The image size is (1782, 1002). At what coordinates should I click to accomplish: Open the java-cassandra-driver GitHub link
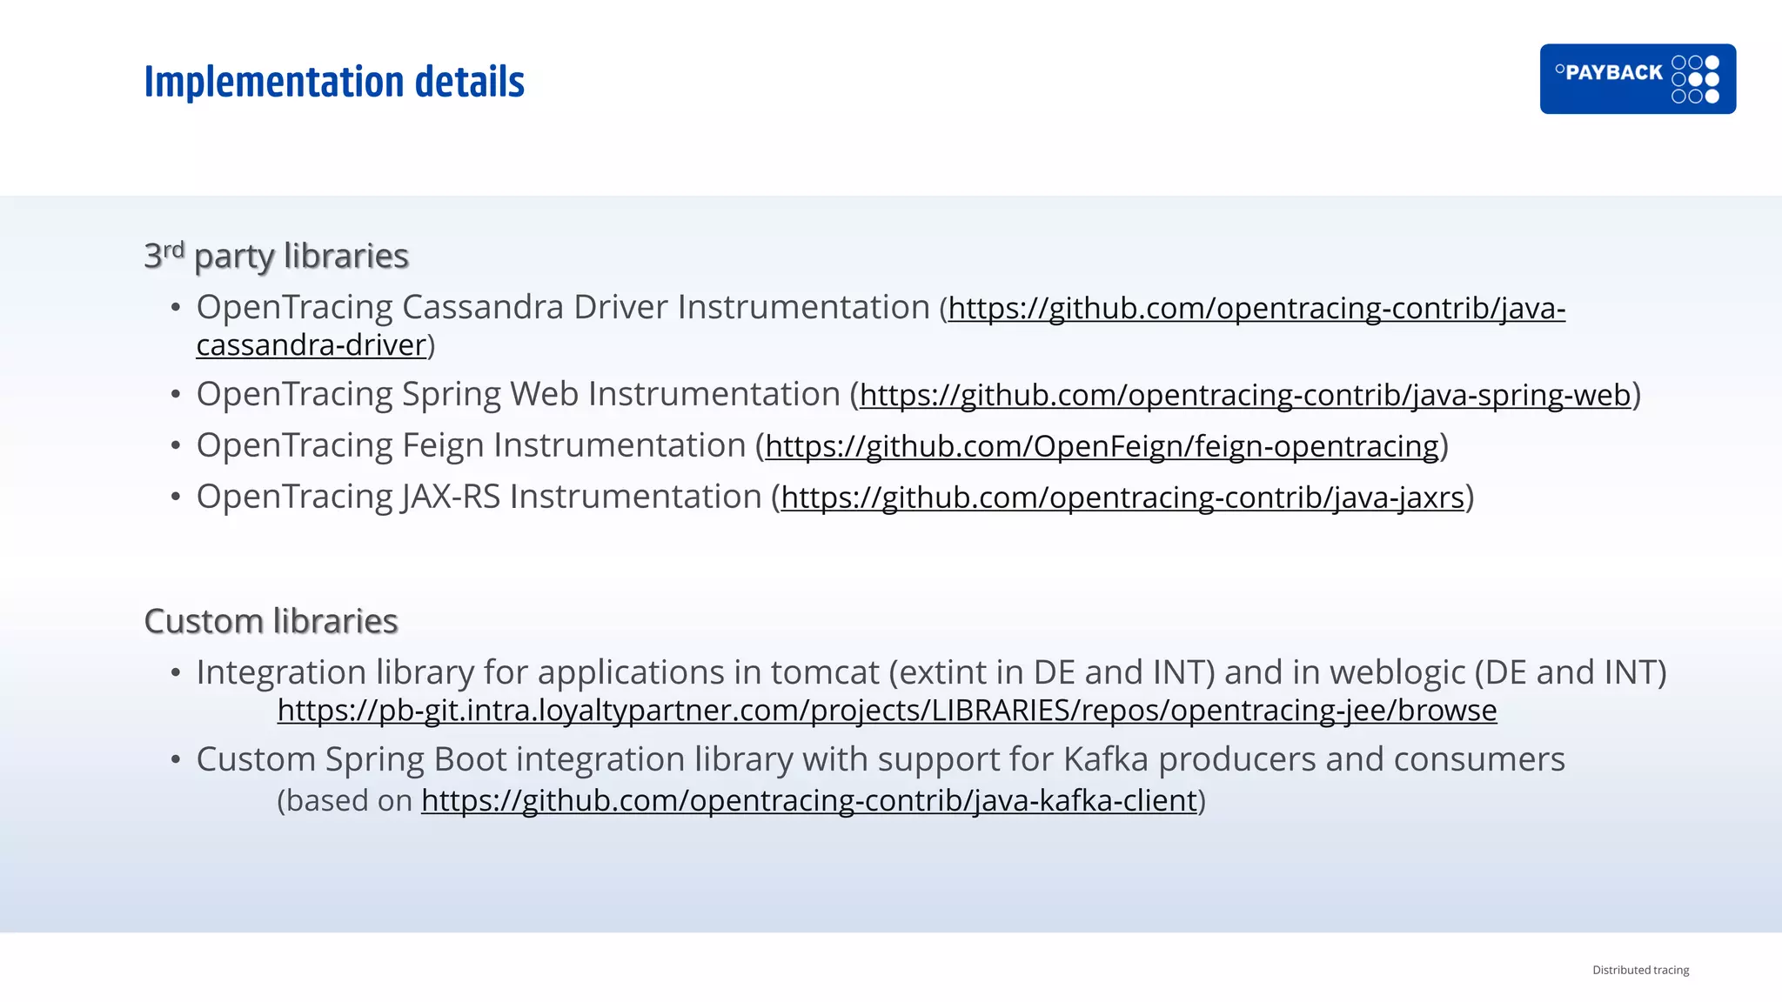tap(1256, 309)
